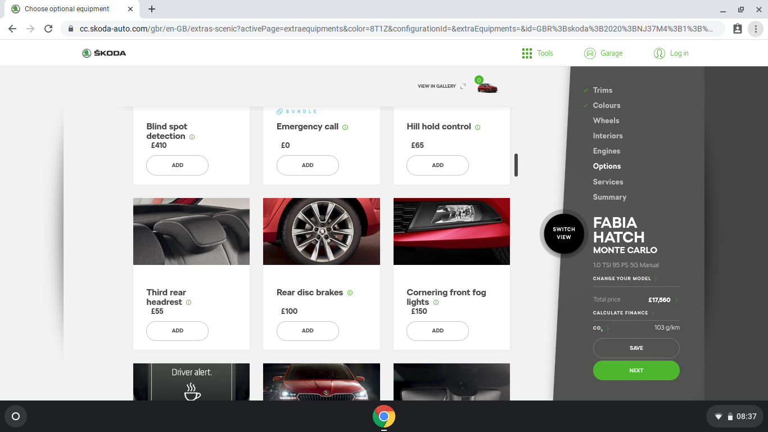Open the Third rear headrest image
The width and height of the screenshot is (768, 432).
pyautogui.click(x=191, y=231)
